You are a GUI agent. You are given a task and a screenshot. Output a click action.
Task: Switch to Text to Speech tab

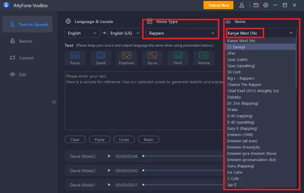pyautogui.click(x=27, y=24)
